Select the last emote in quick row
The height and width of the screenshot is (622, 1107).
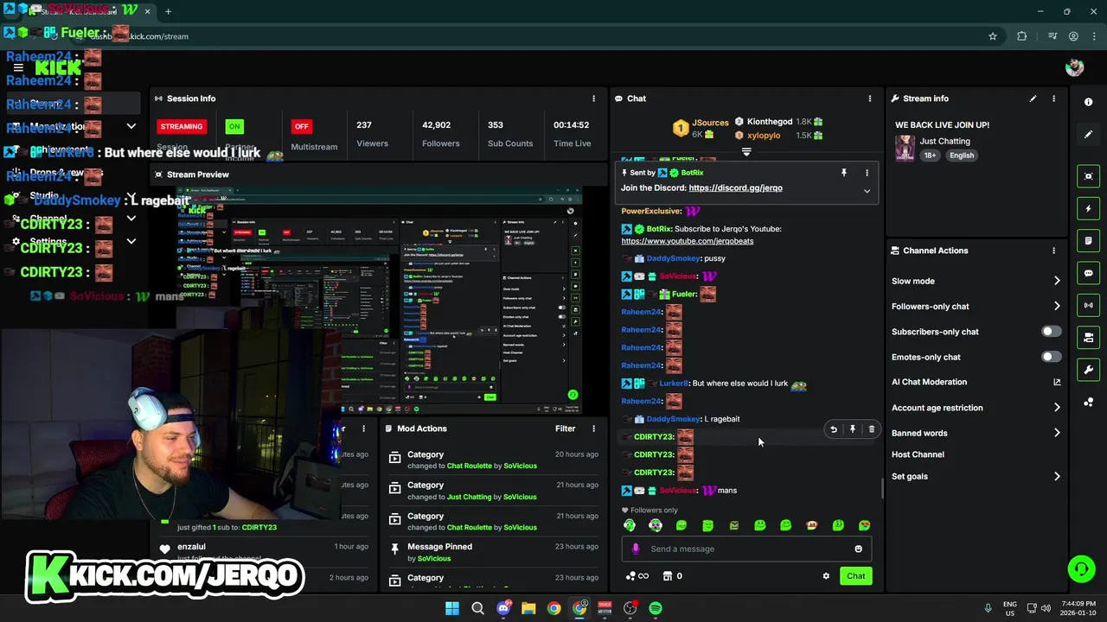pyautogui.click(x=864, y=525)
